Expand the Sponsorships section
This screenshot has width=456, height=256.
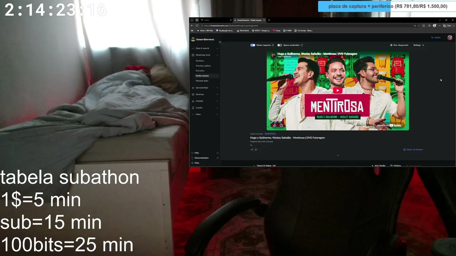[205, 88]
